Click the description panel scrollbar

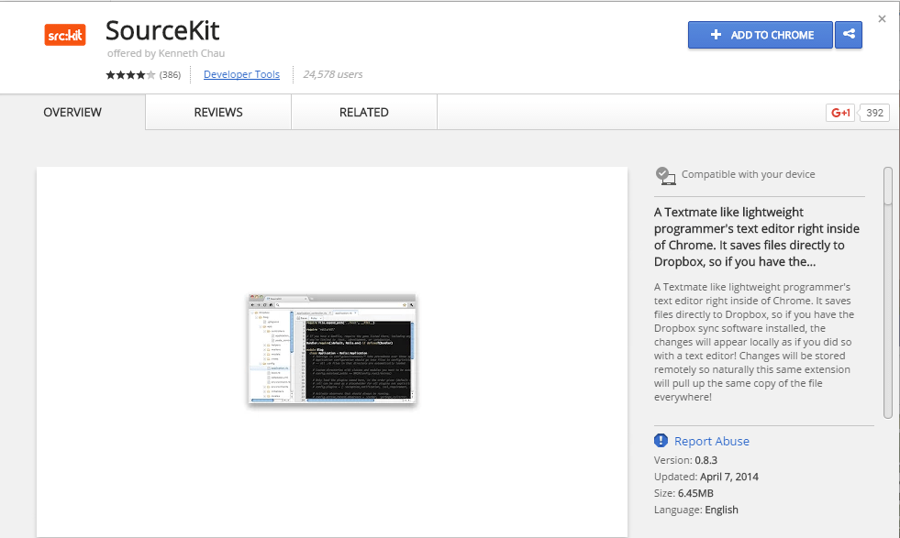[x=888, y=292]
